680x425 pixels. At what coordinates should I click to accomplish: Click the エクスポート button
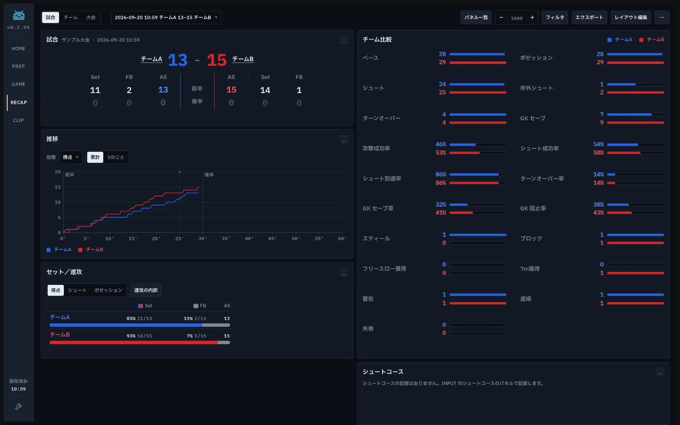coord(589,17)
